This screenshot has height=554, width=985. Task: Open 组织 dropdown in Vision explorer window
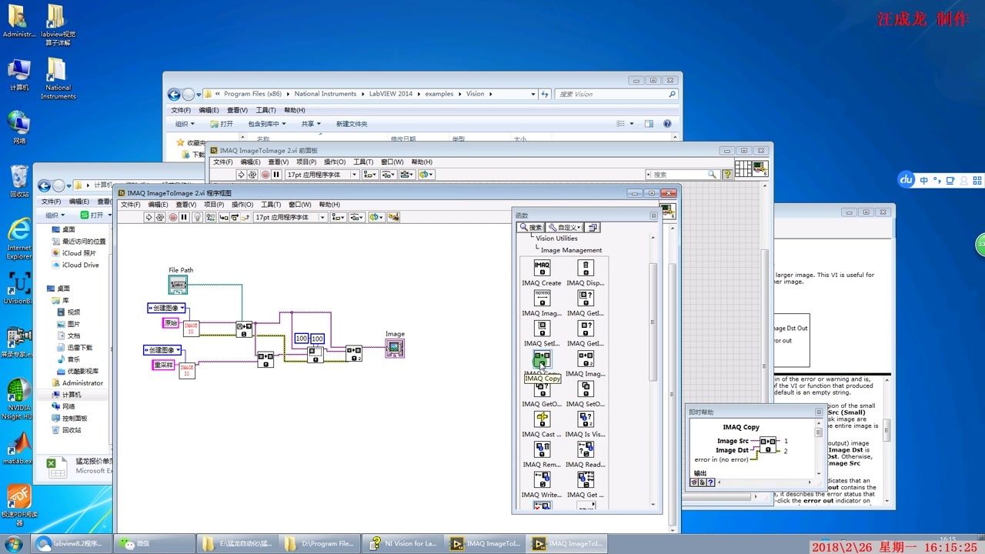point(184,124)
